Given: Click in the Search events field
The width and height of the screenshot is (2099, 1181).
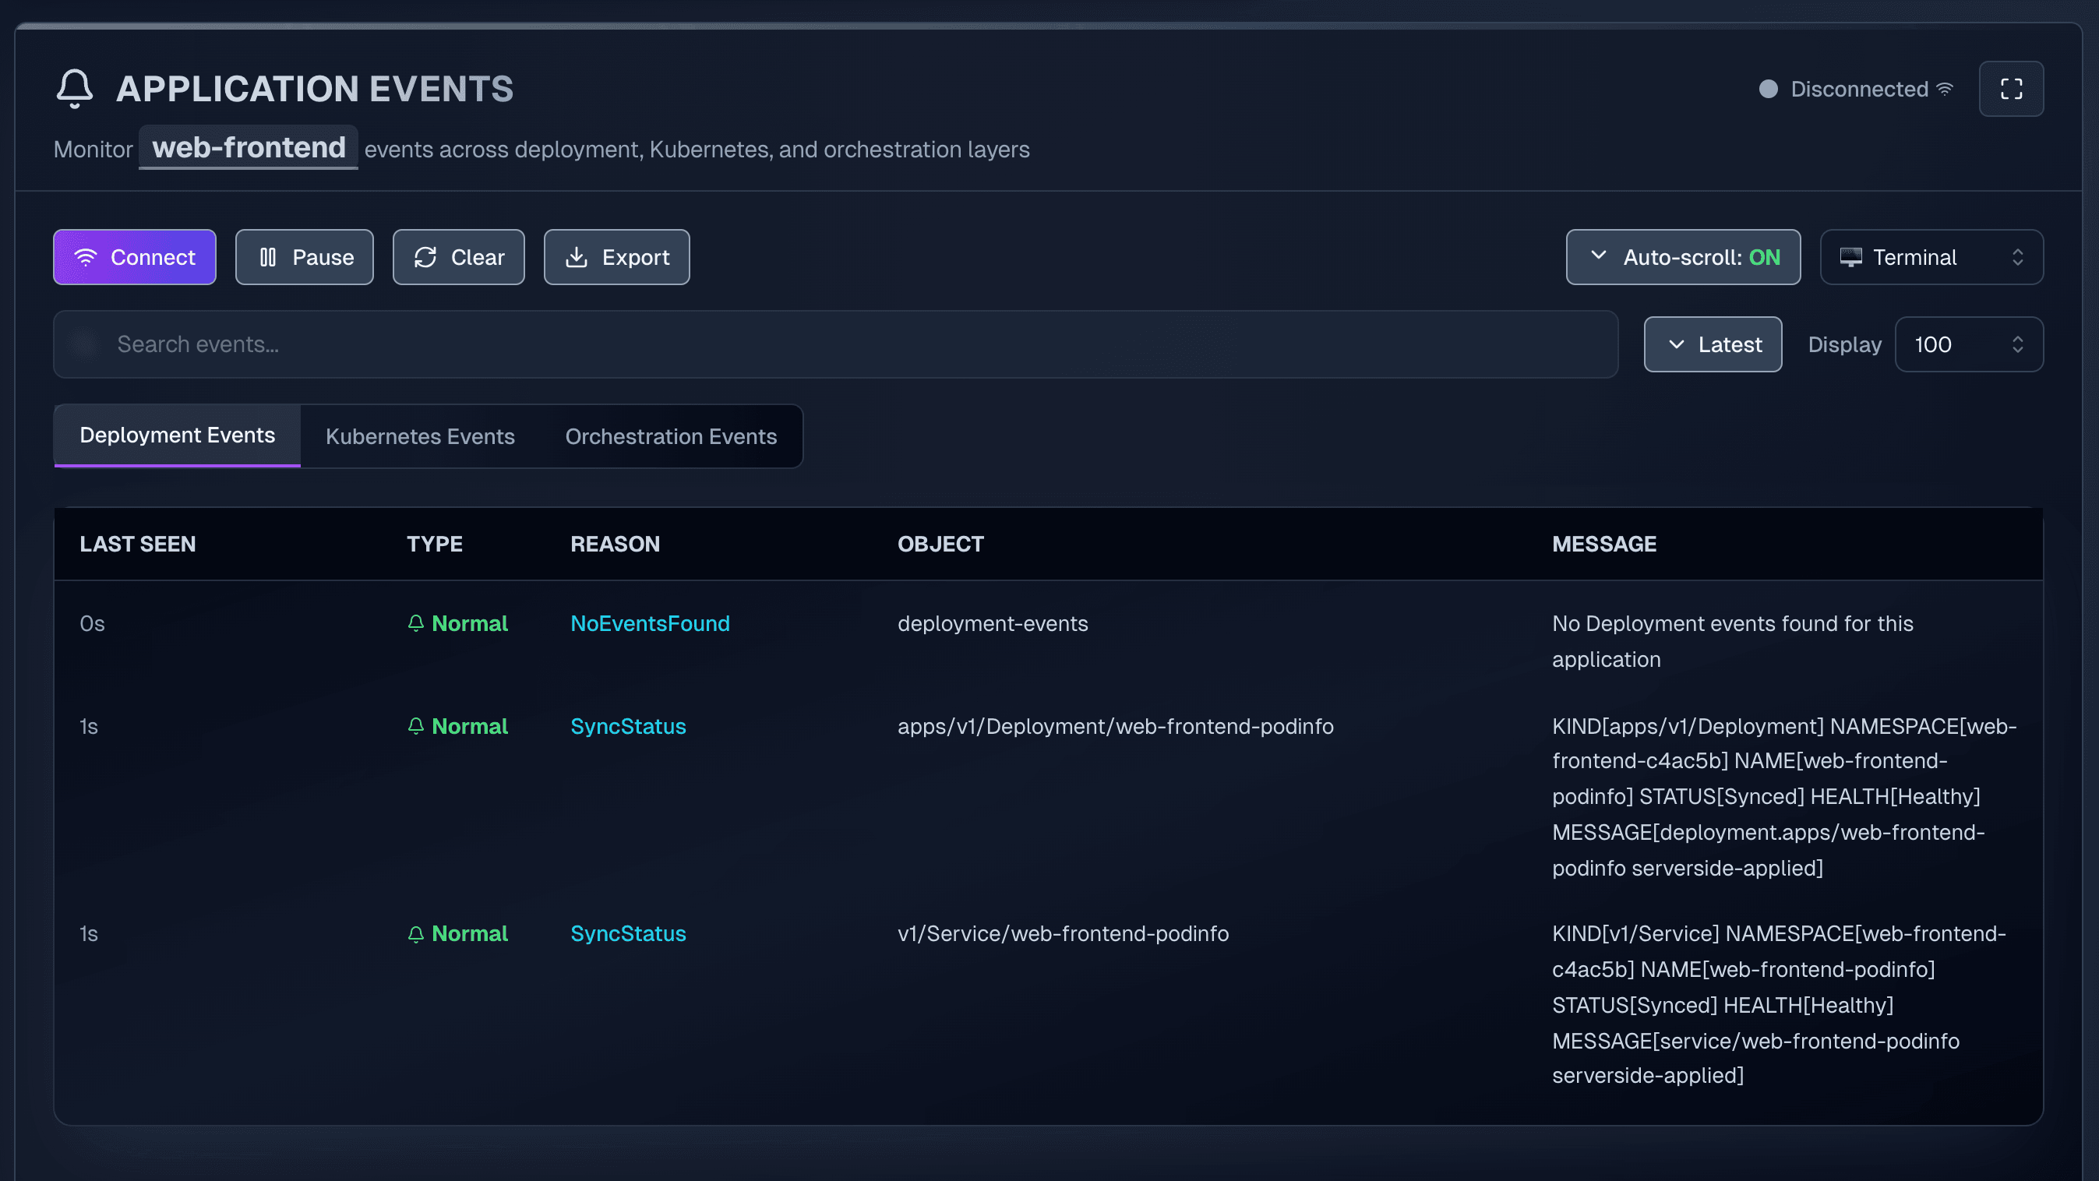Looking at the screenshot, I should coord(835,344).
